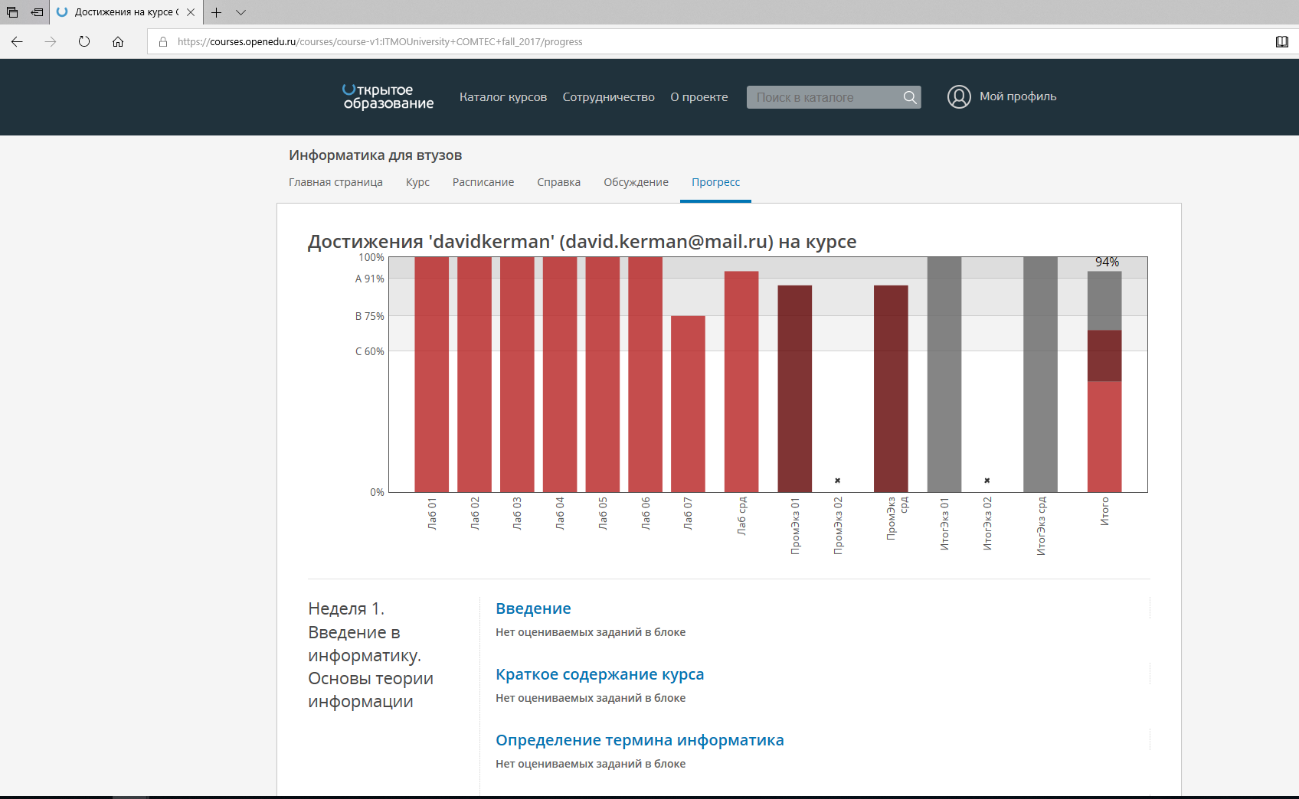The image size is (1299, 799).
Task: Set aside tabs using the tab bar icon
Action: 37,12
